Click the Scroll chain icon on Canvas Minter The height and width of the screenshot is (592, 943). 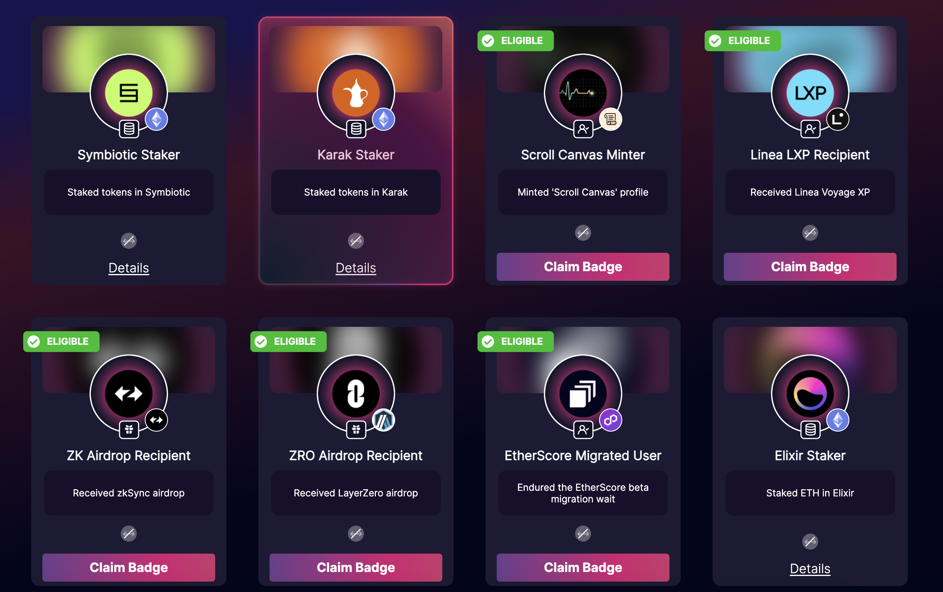pyautogui.click(x=611, y=119)
